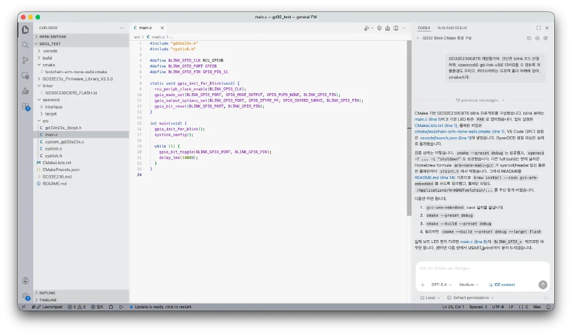Open the status bar notifications bell
572x334 pixels.
[548, 307]
